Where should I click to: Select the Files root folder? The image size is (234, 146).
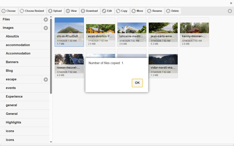tap(21, 19)
